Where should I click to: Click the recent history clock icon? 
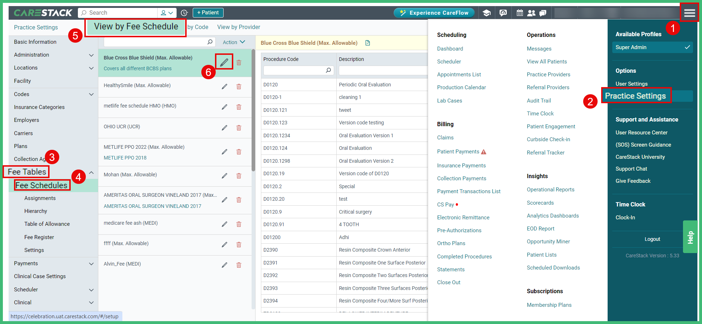184,13
